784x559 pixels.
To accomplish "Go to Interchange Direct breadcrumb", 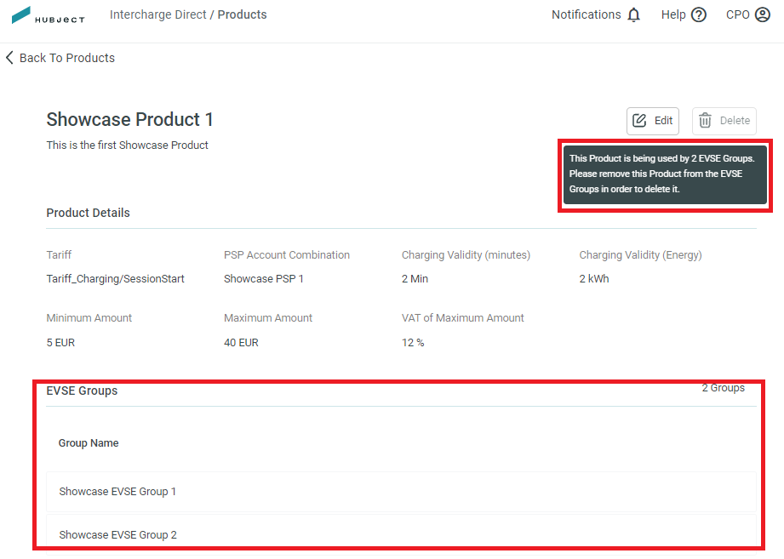I will [x=158, y=14].
